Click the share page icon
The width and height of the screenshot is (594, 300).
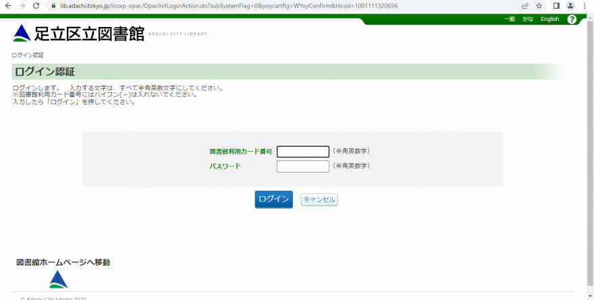[x=524, y=5]
